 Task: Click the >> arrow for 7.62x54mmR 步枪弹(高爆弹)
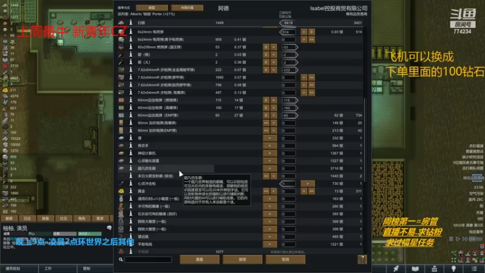tap(312, 93)
